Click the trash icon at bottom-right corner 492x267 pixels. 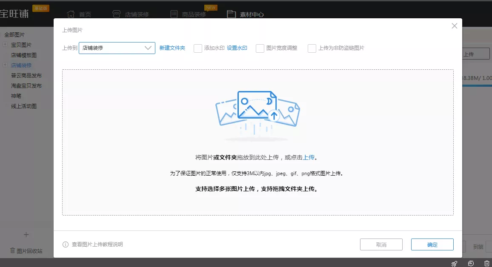click(487, 264)
